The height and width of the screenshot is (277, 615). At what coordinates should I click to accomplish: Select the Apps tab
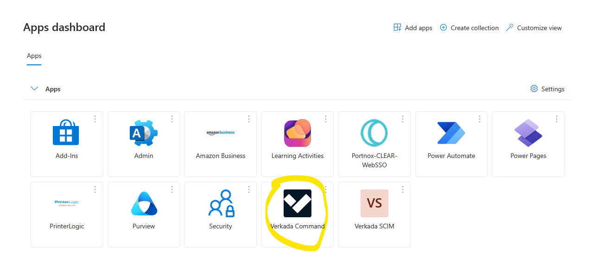pyautogui.click(x=34, y=56)
